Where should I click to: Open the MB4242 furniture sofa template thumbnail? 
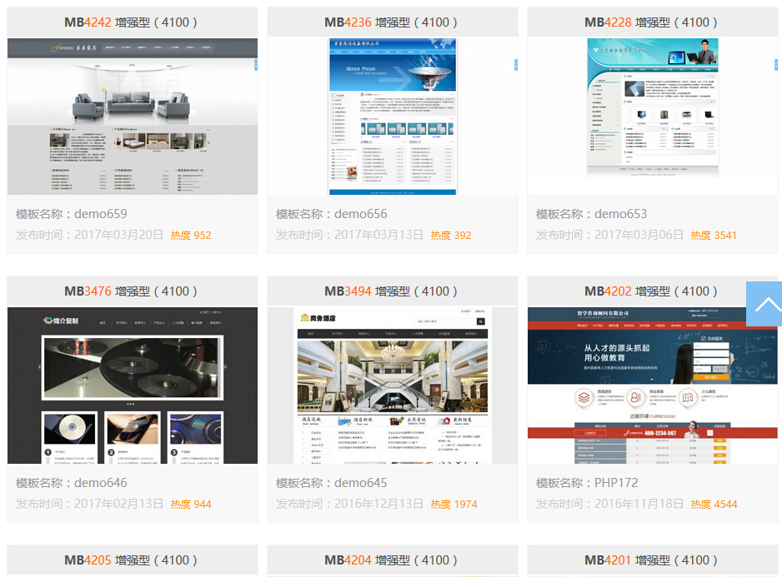[x=133, y=116]
